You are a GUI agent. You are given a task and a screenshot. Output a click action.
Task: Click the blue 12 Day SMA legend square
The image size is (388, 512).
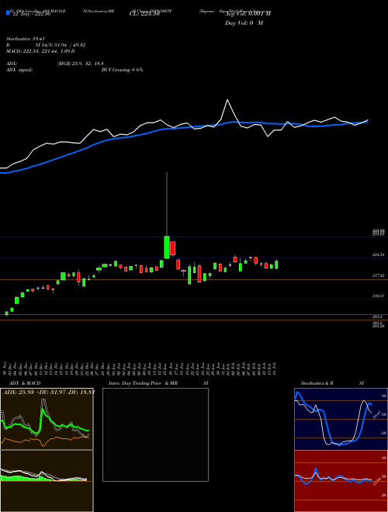pos(9,13)
